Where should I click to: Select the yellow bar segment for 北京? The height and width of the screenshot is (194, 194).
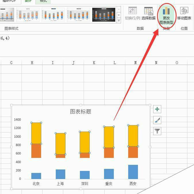pyautogui.click(x=36, y=133)
